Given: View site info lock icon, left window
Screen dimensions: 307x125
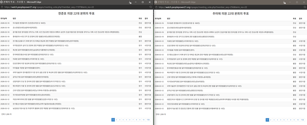Looking at the screenshot, I should (x=2, y=7).
